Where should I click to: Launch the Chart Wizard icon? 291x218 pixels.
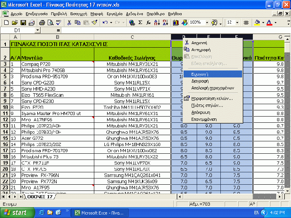click(x=176, y=22)
